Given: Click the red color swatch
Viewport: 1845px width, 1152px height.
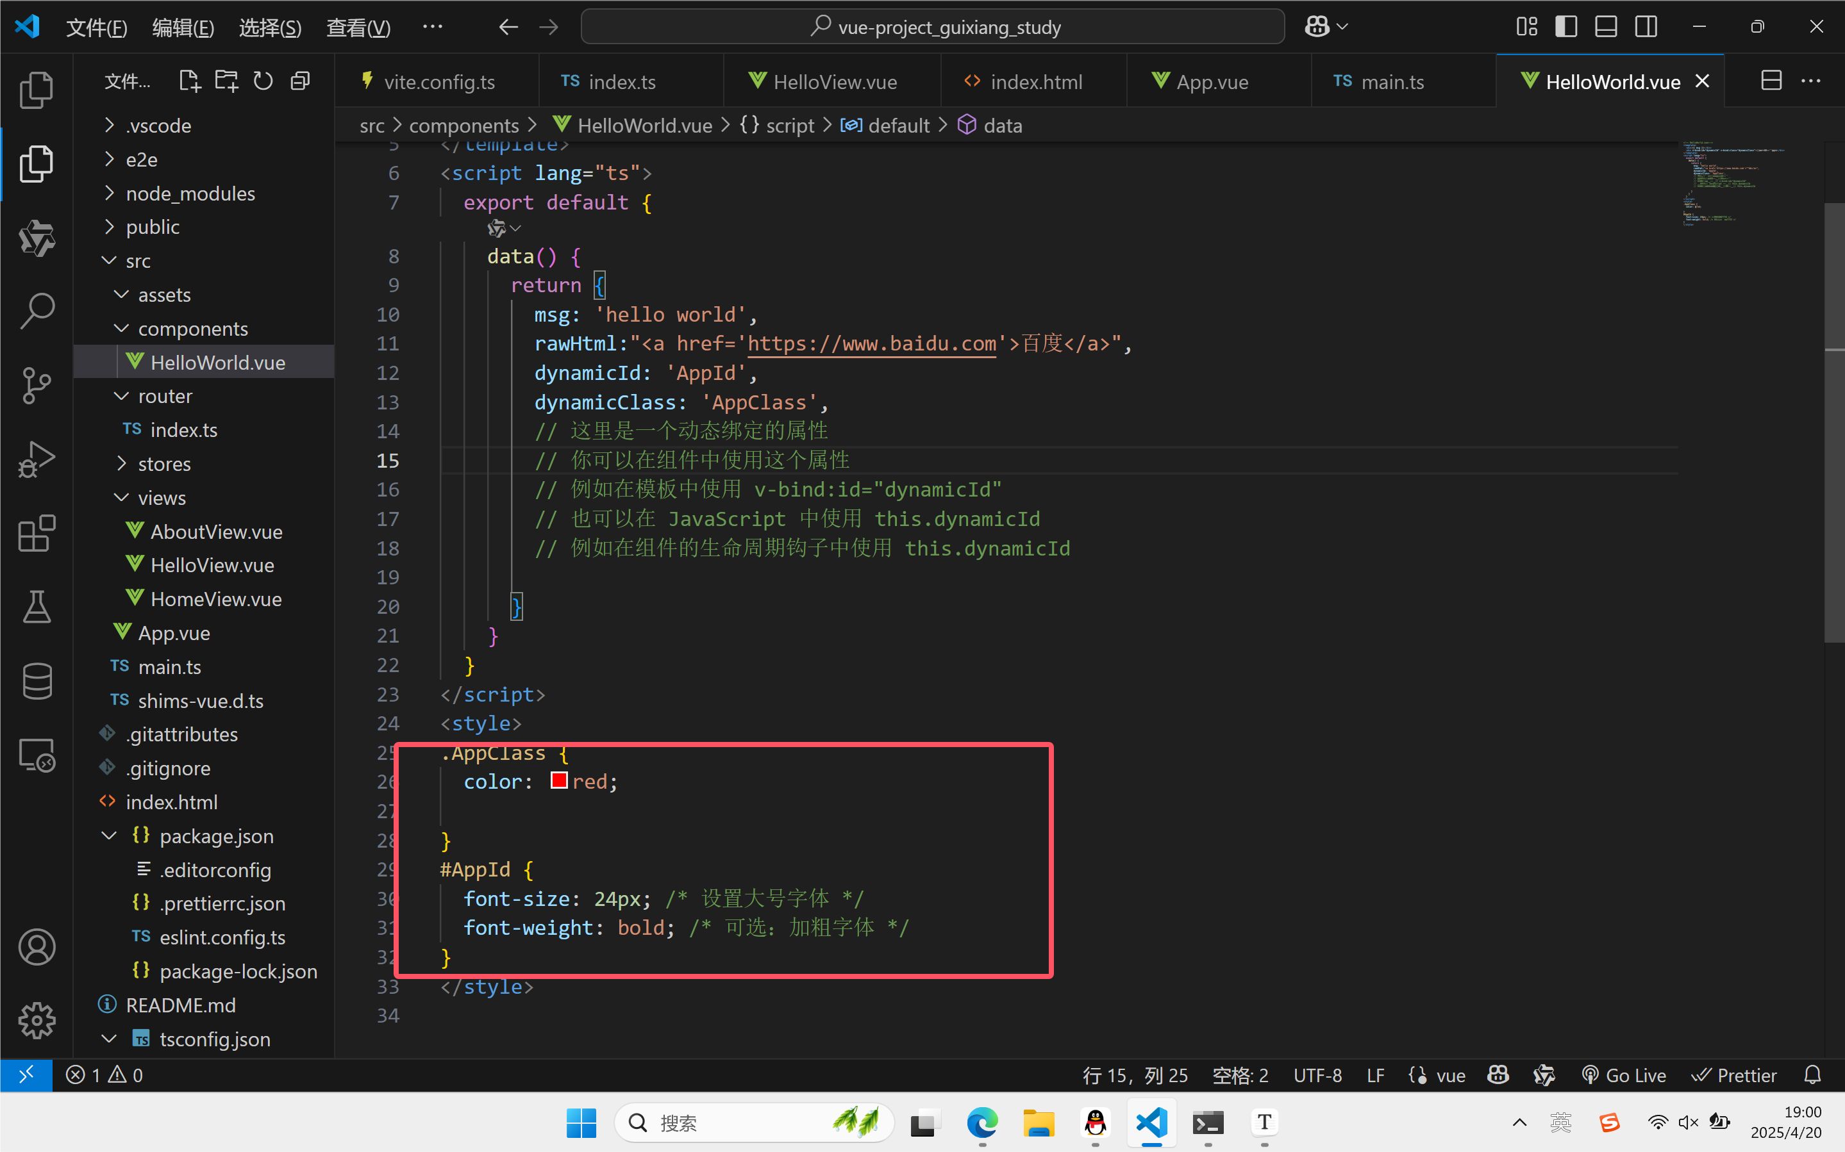Looking at the screenshot, I should click(x=558, y=781).
